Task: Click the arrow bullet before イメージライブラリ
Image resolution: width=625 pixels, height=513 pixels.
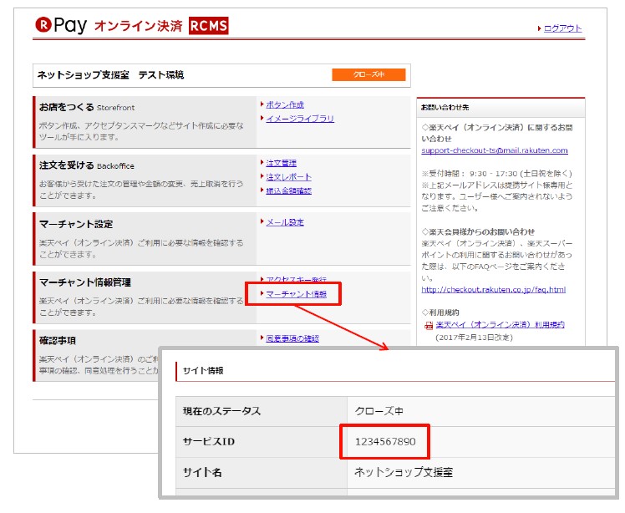Action: [262, 119]
